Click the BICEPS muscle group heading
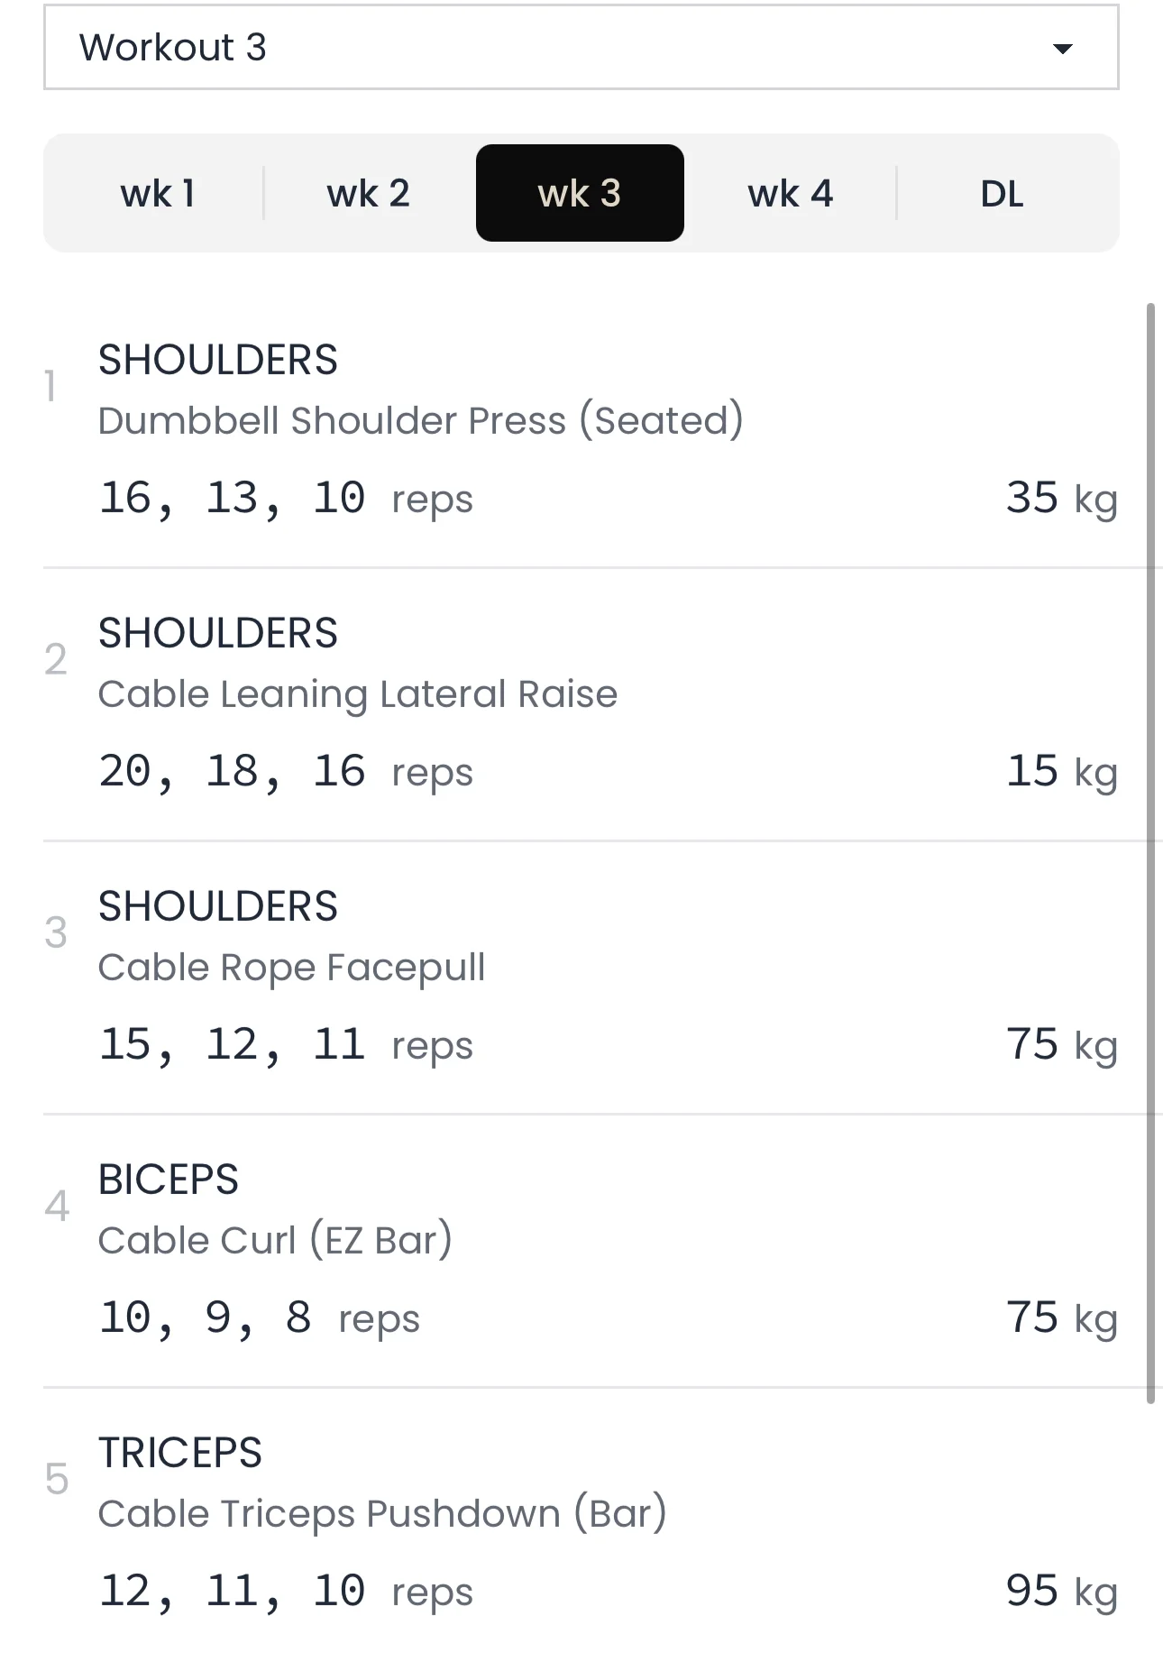1163x1653 pixels. (x=169, y=1180)
